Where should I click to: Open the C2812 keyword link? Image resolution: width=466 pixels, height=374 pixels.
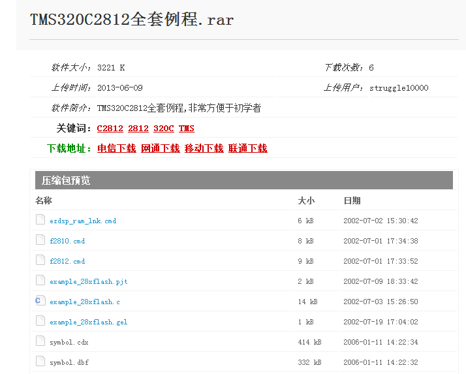[x=110, y=129]
